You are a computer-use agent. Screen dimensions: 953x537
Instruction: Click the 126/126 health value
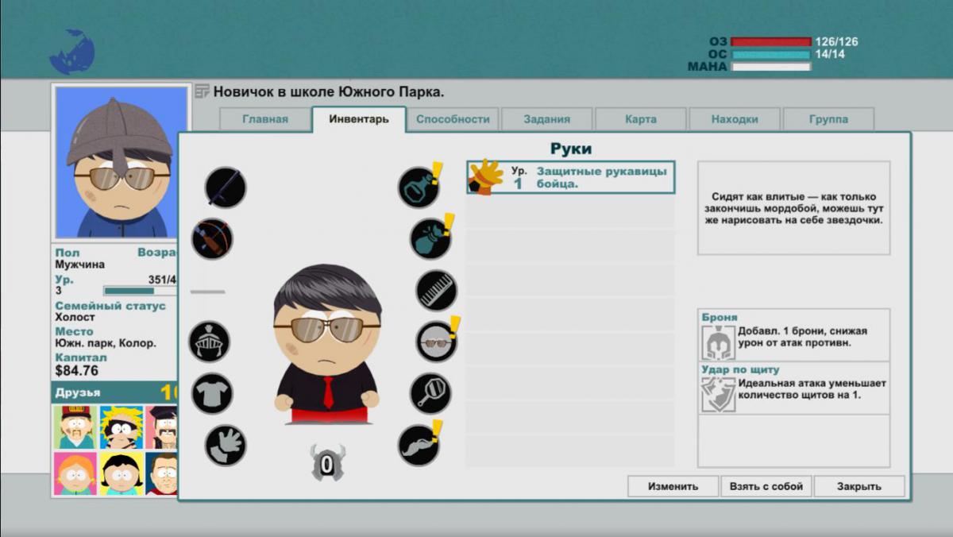836,42
